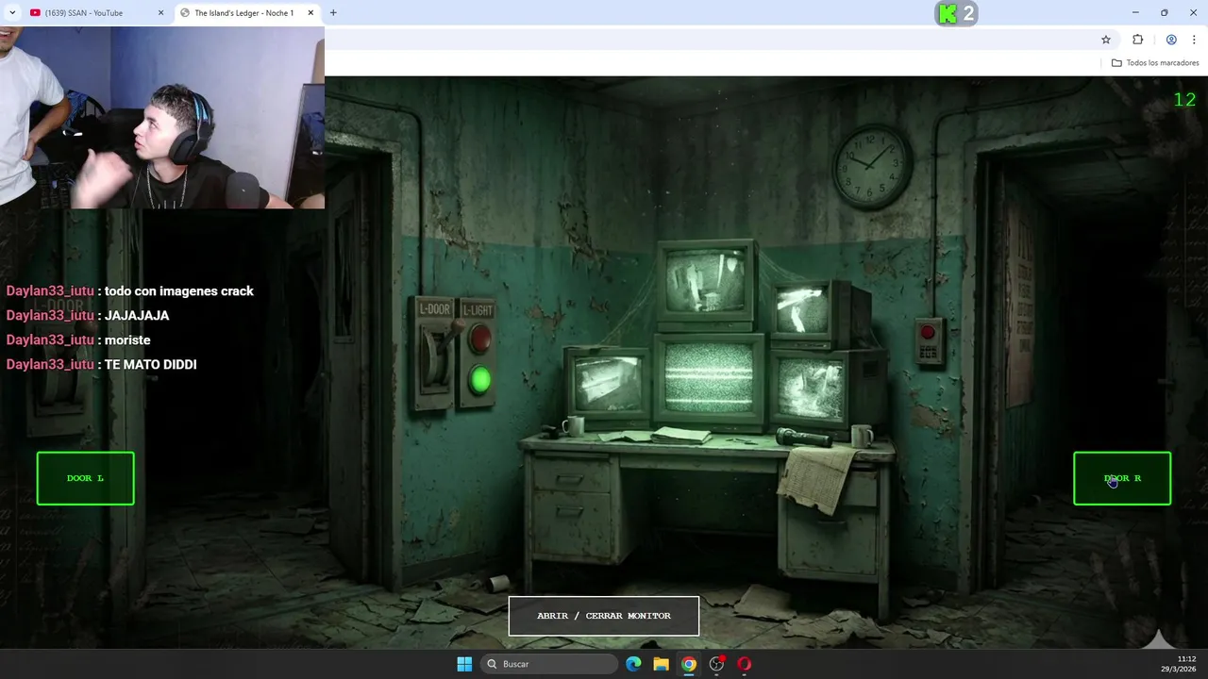This screenshot has height=679, width=1208.
Task: Click the Buscar taskbar search field
Action: point(549,664)
